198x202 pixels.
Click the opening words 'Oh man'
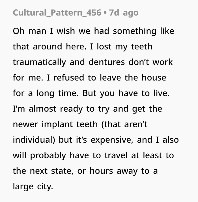coord(29,31)
